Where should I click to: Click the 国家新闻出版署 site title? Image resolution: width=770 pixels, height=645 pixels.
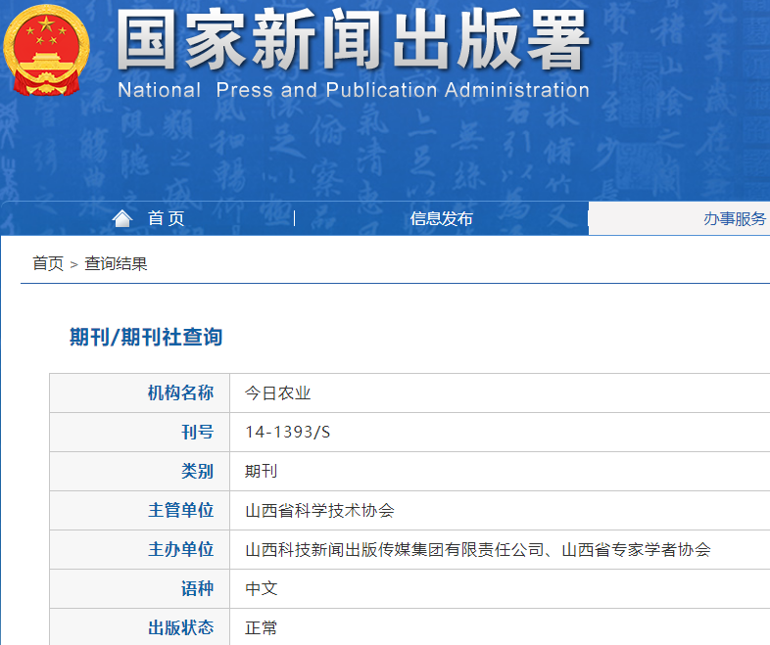[353, 42]
